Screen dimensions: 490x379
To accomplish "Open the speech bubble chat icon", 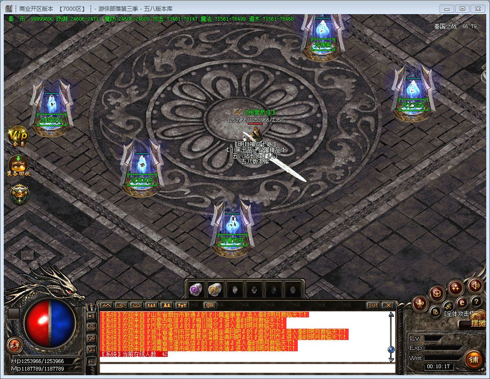I will click(x=210, y=305).
